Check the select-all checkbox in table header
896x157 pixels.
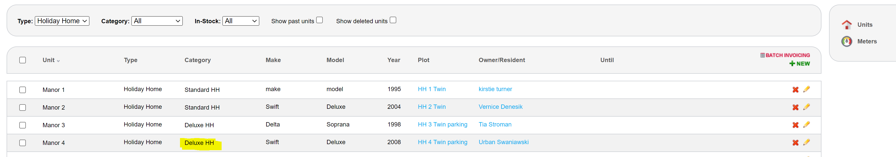(x=23, y=60)
